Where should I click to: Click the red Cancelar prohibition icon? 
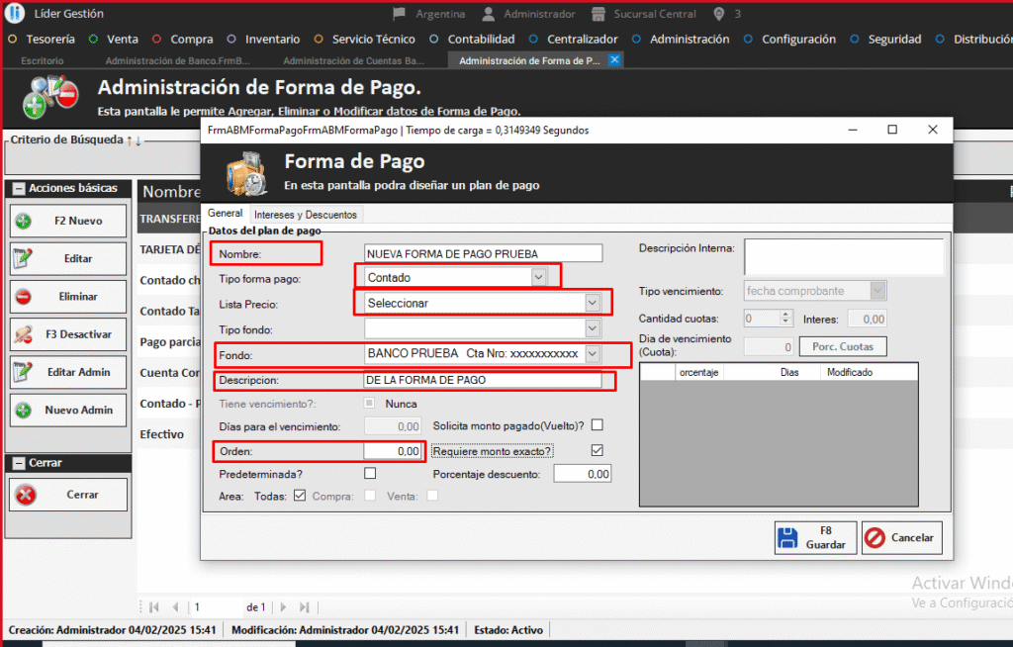point(875,538)
